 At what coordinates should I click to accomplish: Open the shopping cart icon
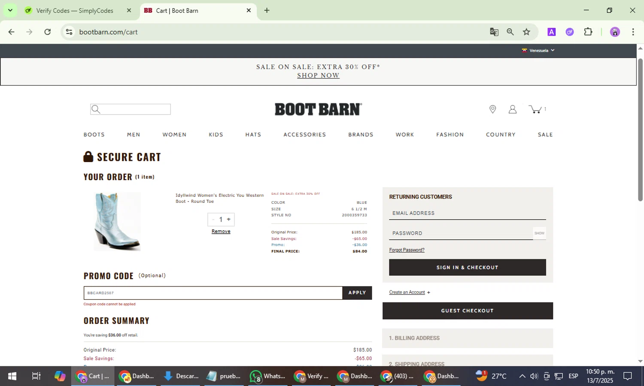535,109
